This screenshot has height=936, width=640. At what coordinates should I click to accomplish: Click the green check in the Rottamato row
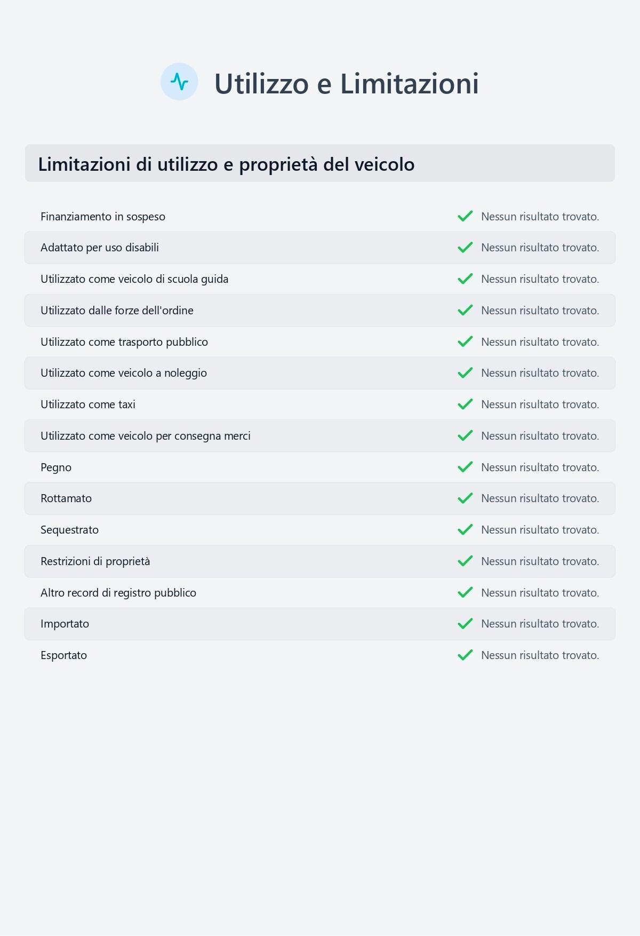(465, 498)
